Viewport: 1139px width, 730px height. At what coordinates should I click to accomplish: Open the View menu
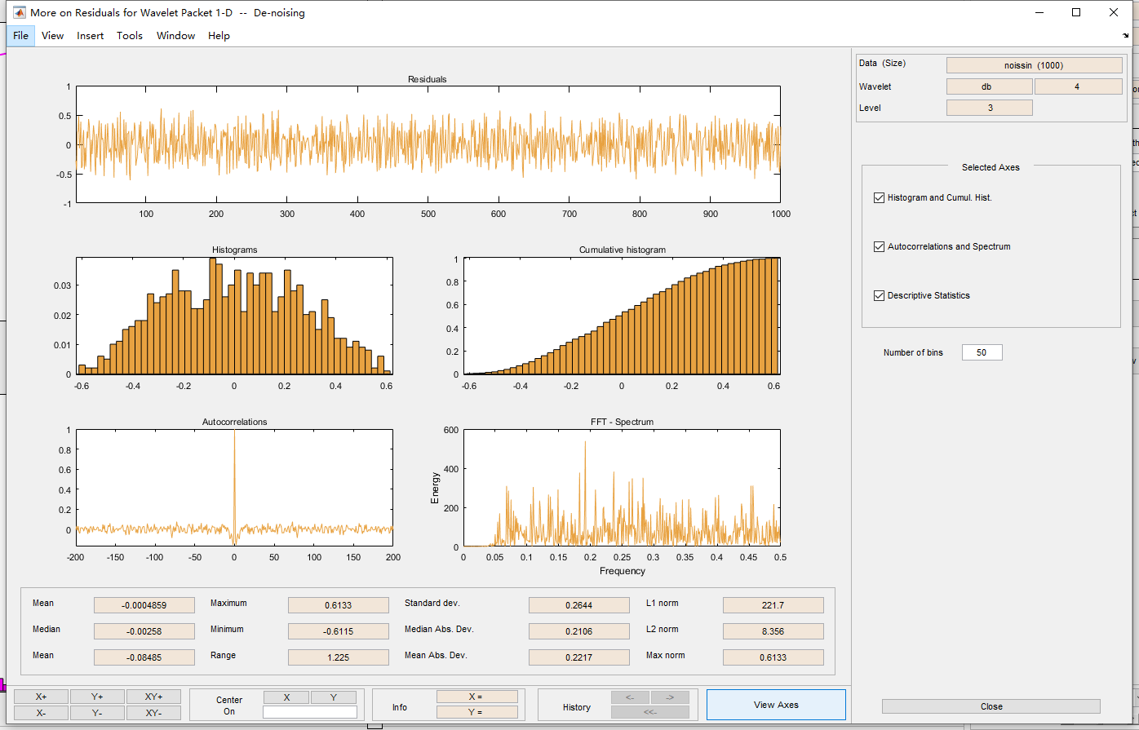coord(52,36)
